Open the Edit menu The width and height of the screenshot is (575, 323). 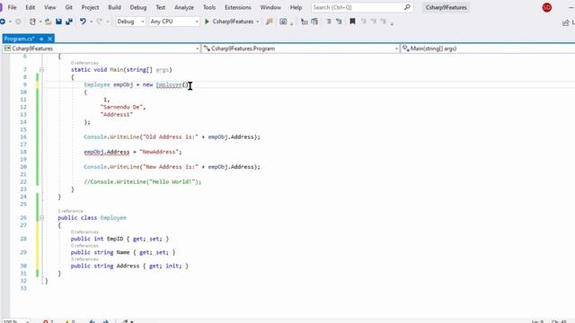pyautogui.click(x=31, y=7)
